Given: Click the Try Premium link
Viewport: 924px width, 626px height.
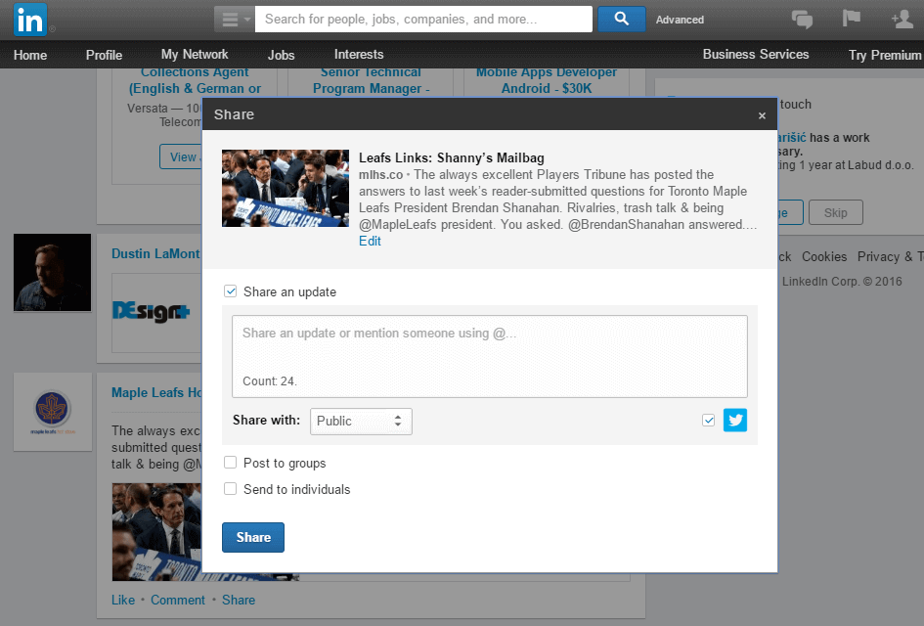Looking at the screenshot, I should coord(885,55).
